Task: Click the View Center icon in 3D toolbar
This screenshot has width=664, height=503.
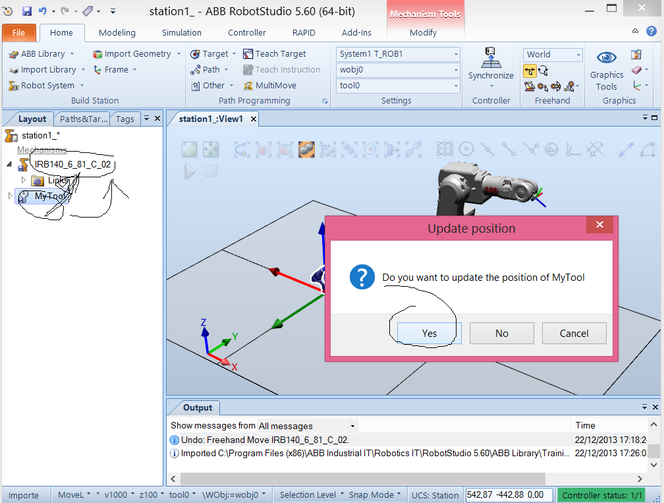Action: tap(211, 149)
